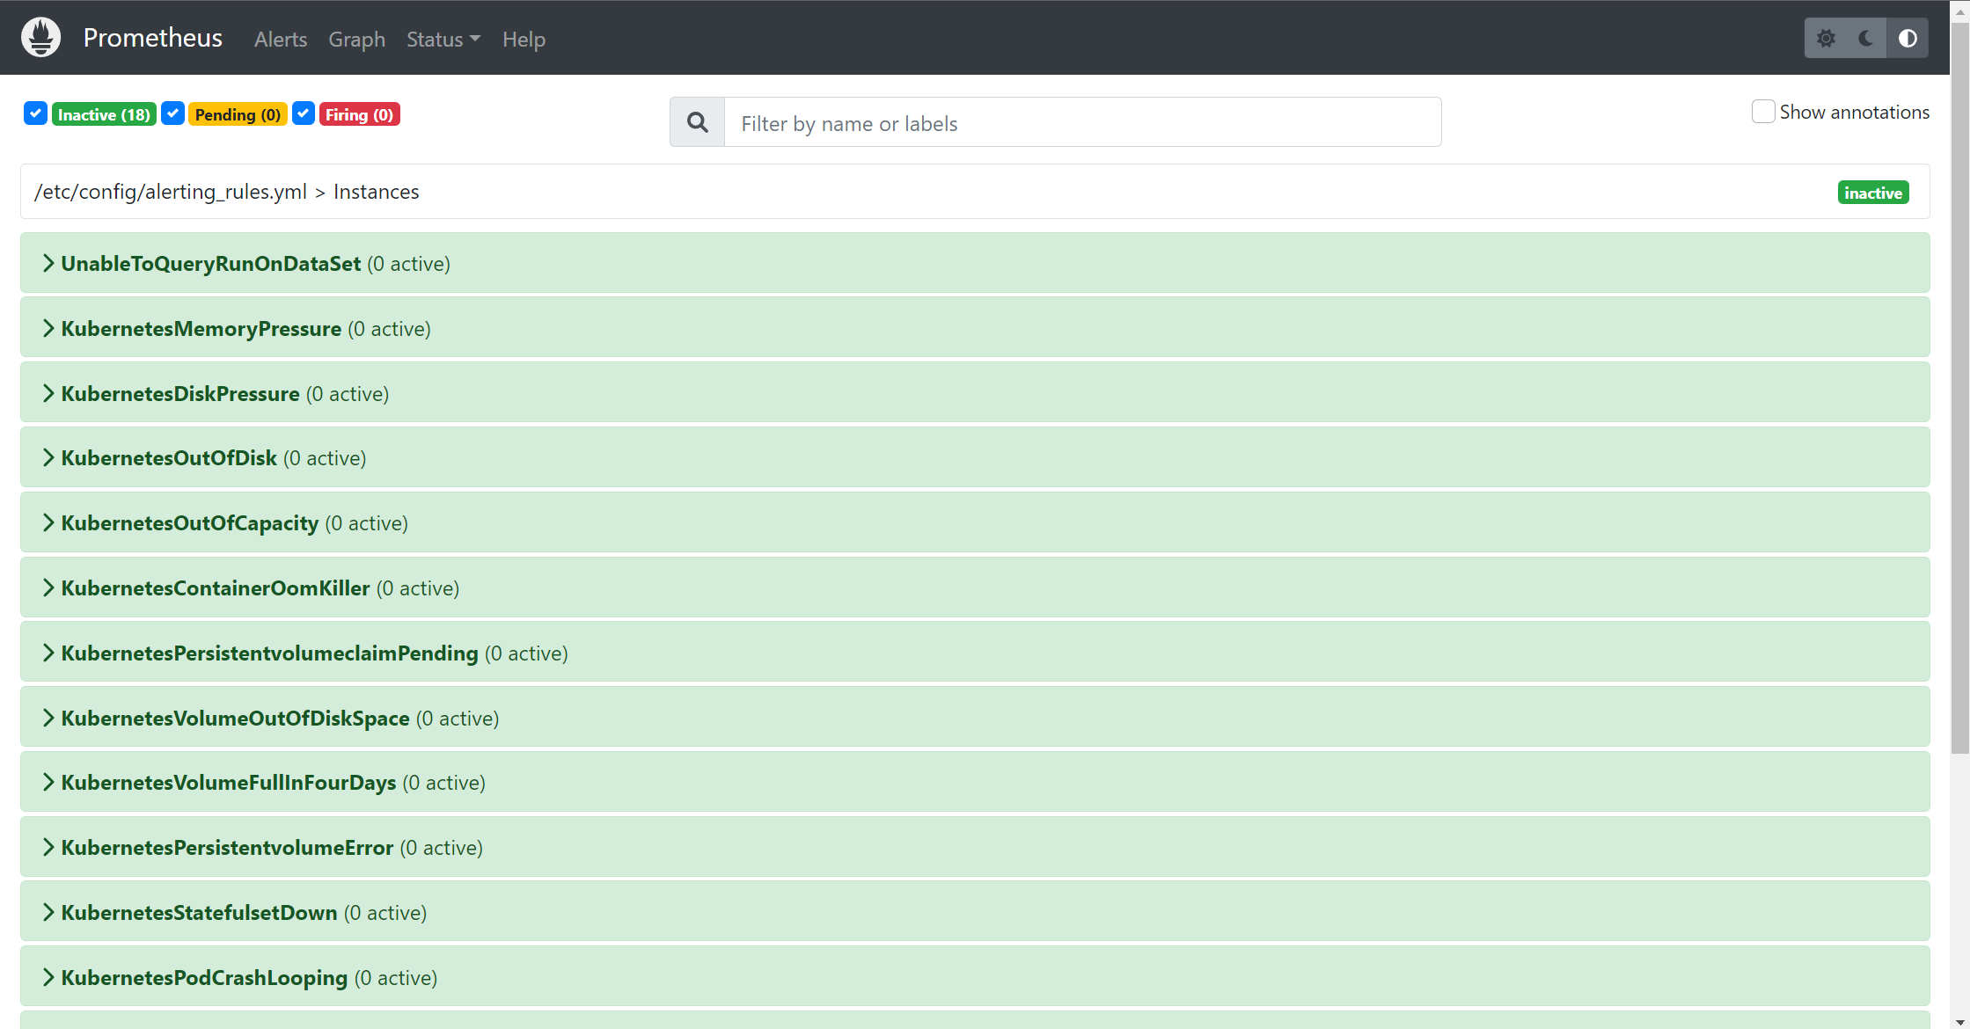Expand KubernetesMemoryPressure alert rule

point(975,328)
